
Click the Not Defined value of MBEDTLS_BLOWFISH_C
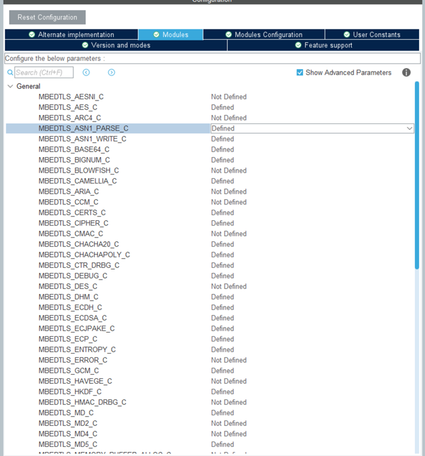229,170
